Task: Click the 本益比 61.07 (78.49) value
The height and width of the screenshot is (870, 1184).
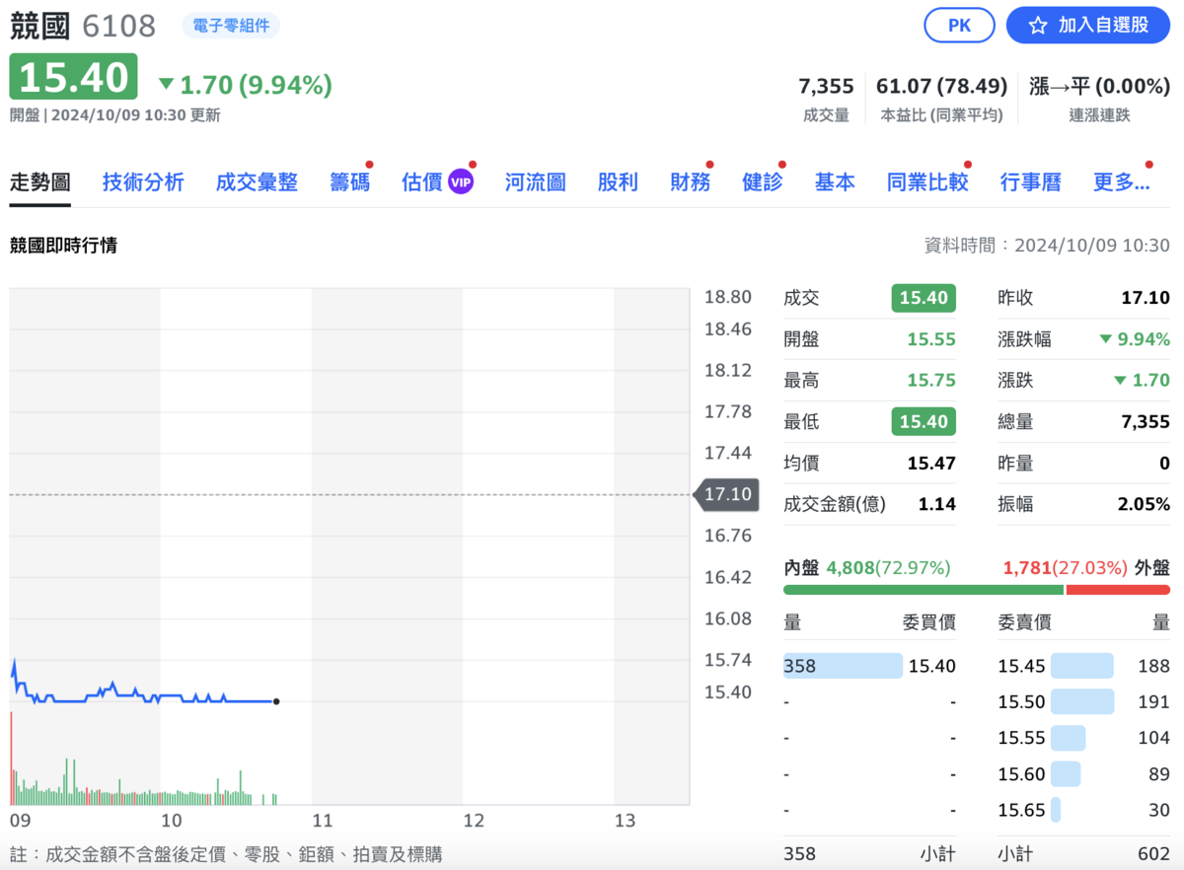Action: [x=941, y=86]
